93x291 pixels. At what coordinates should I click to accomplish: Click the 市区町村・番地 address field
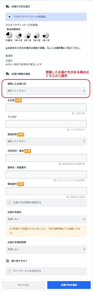[x=46, y=158]
